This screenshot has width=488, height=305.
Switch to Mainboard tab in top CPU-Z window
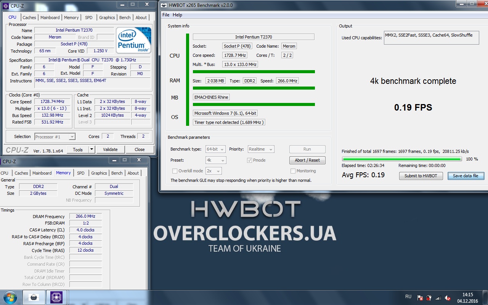[x=50, y=18]
